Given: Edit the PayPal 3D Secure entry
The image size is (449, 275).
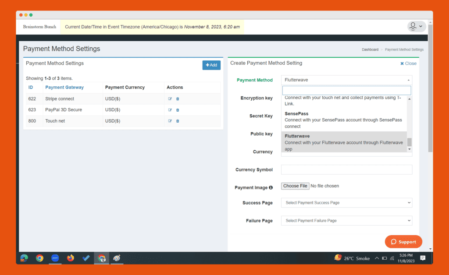Looking at the screenshot, I should coord(170,110).
